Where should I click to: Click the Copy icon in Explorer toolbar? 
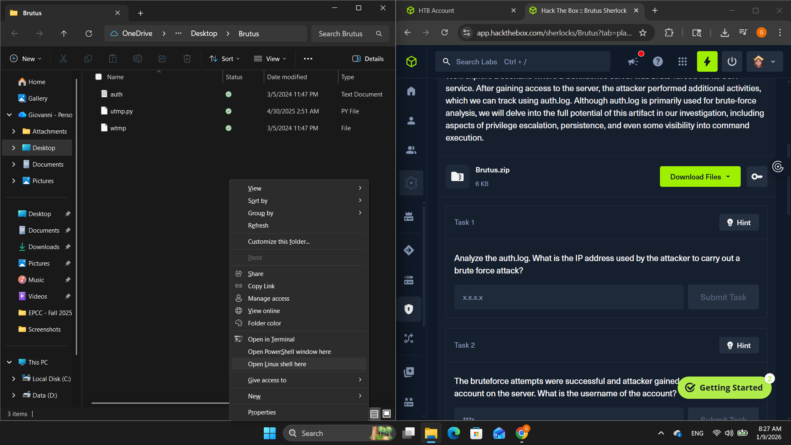pyautogui.click(x=88, y=59)
